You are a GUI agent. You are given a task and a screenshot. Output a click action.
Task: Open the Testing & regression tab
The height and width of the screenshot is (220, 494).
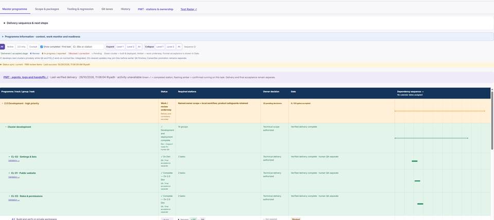[80, 9]
